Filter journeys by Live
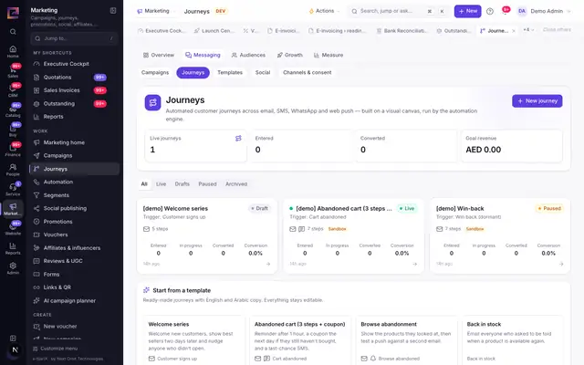Screen dimensions: 584x365 point(161,184)
